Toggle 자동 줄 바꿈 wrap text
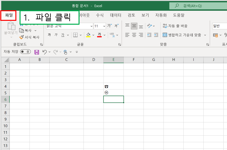Screen dimensions: 227x150 (x=175, y=26)
